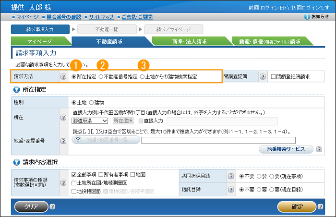Open help icon beside 地番検索サービス button

(x=319, y=149)
